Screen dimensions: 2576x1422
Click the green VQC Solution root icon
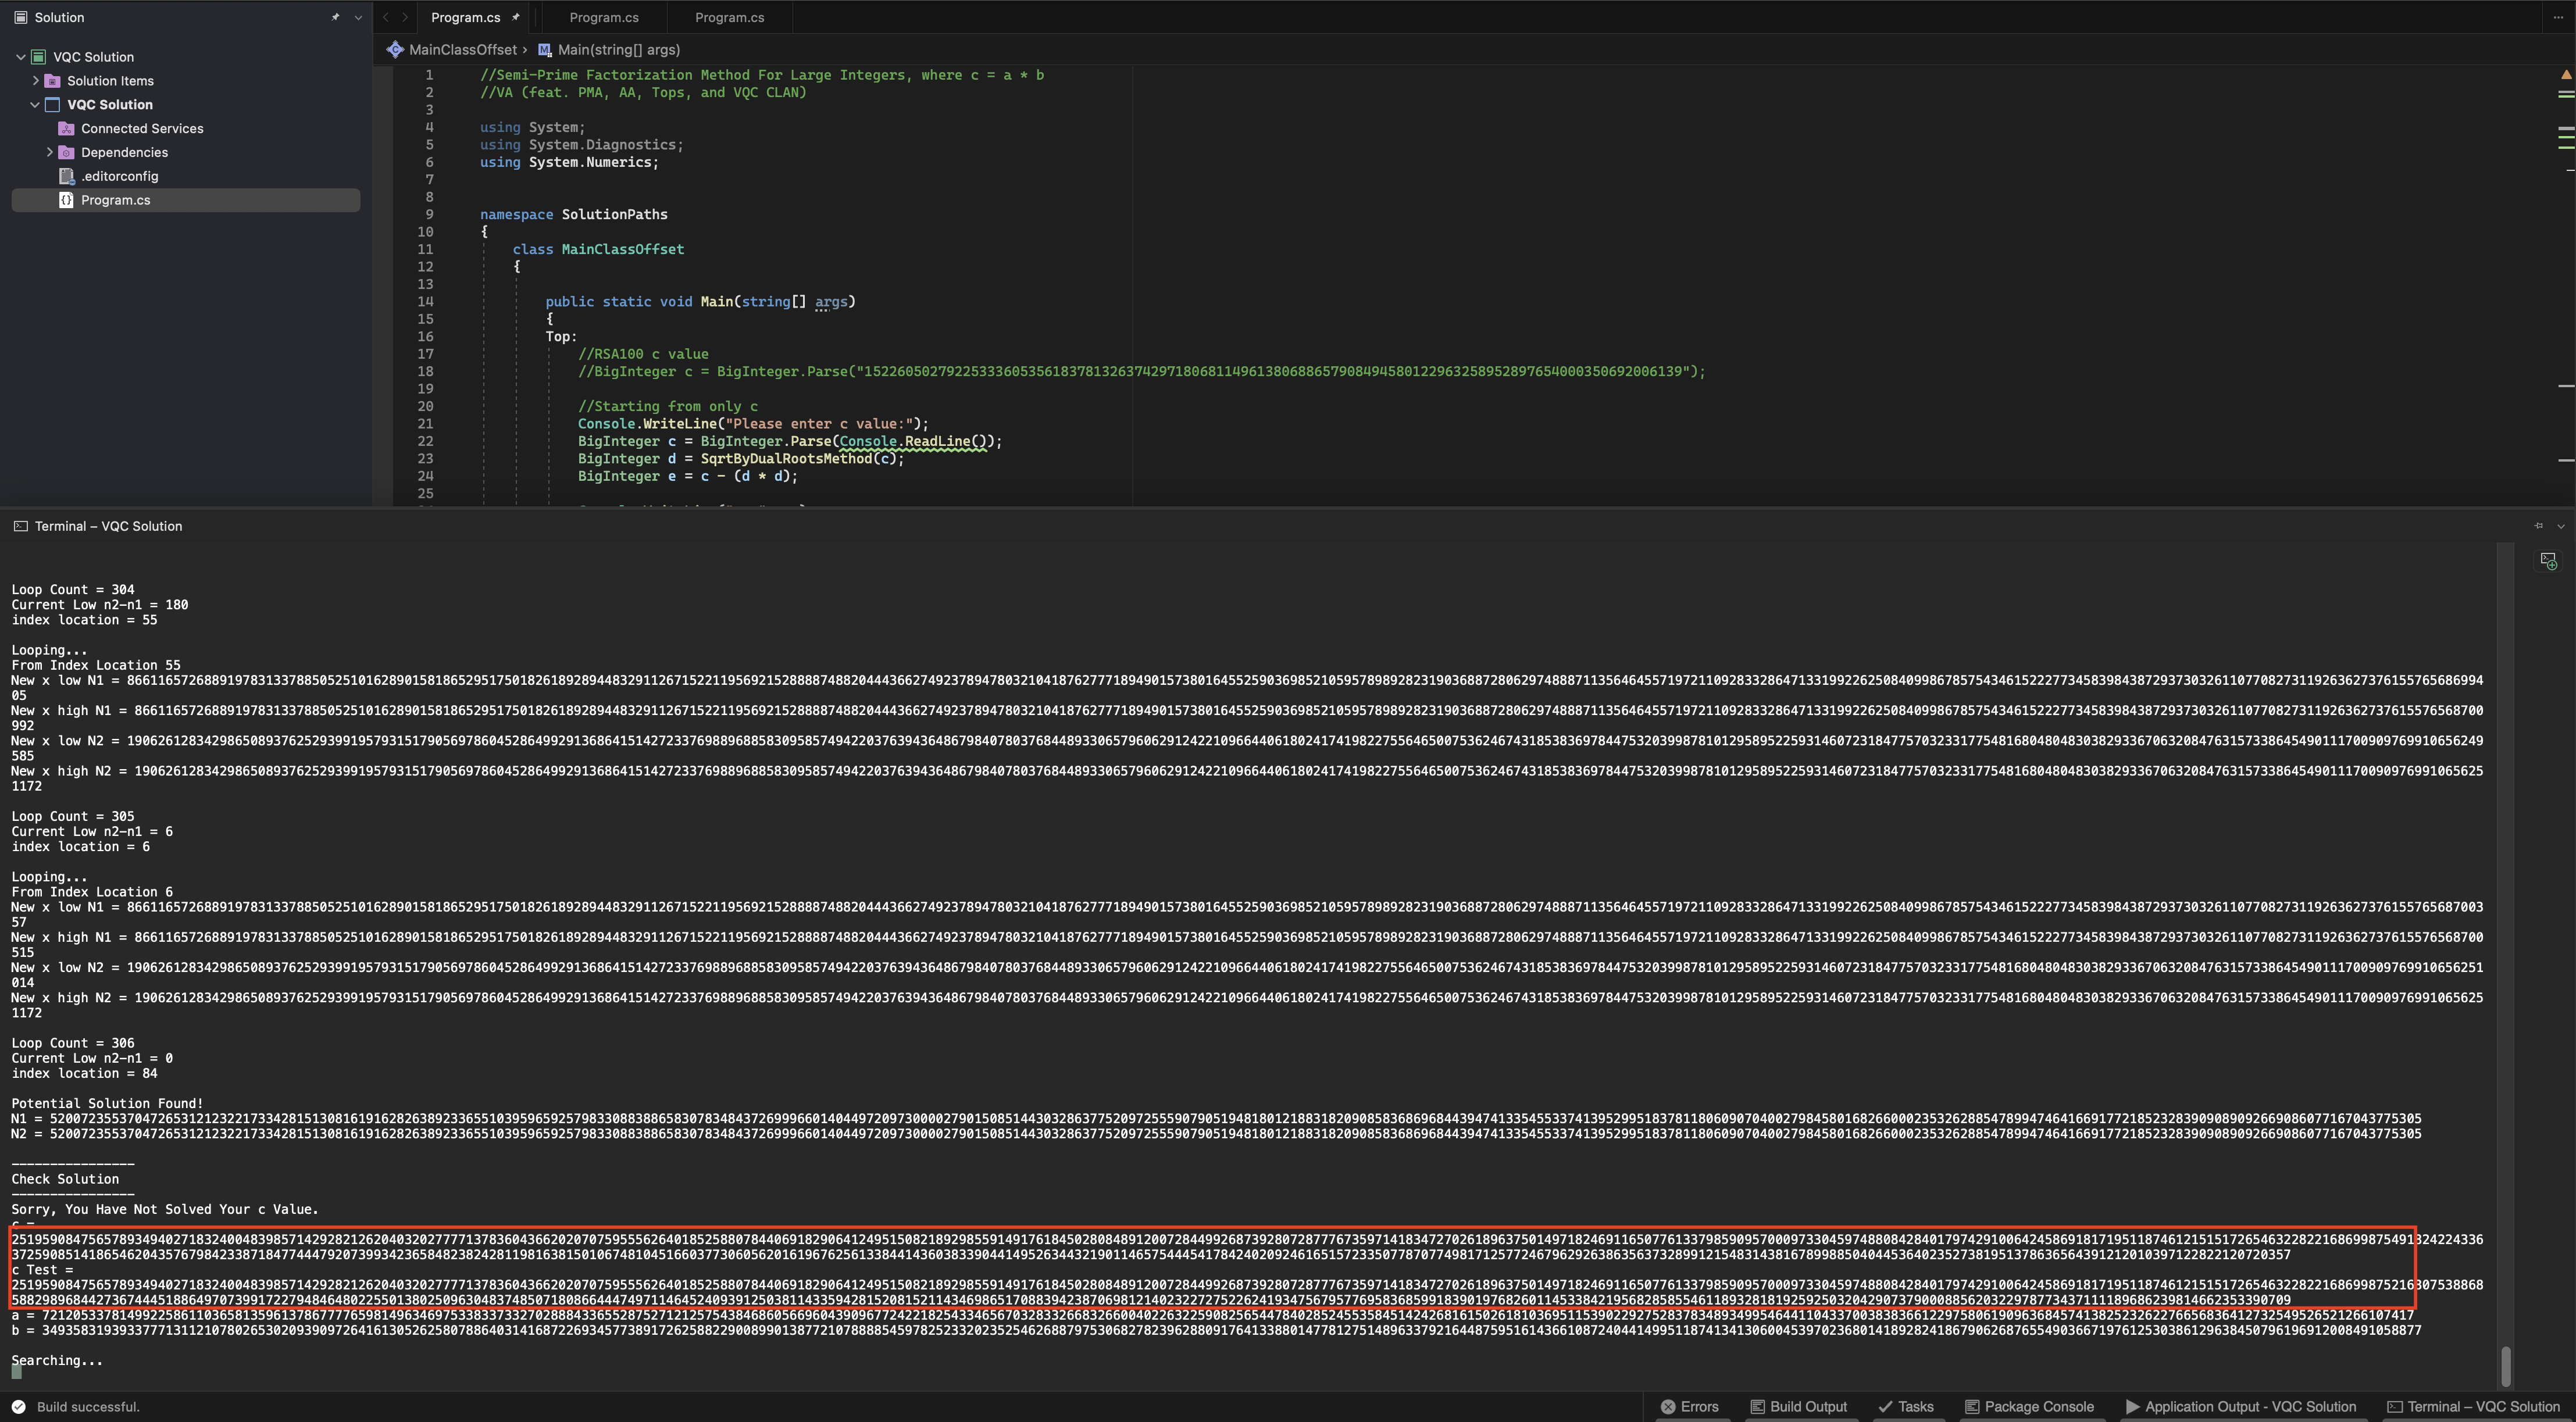click(39, 57)
